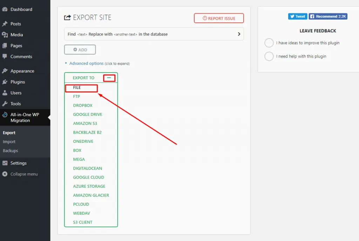Choose GOOGLE CLOUD export option
Image resolution: width=359 pixels, height=241 pixels.
(x=88, y=177)
